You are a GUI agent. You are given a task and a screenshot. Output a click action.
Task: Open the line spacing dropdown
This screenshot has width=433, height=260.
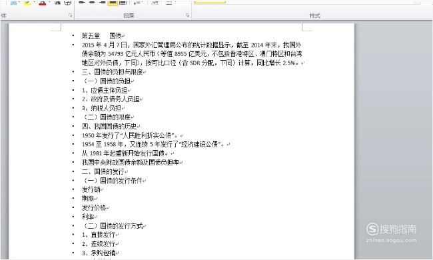coord(137,3)
